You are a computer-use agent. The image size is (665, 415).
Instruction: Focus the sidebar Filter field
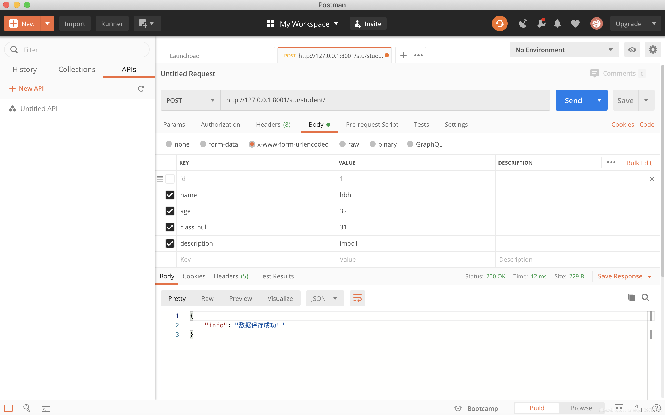click(x=77, y=50)
